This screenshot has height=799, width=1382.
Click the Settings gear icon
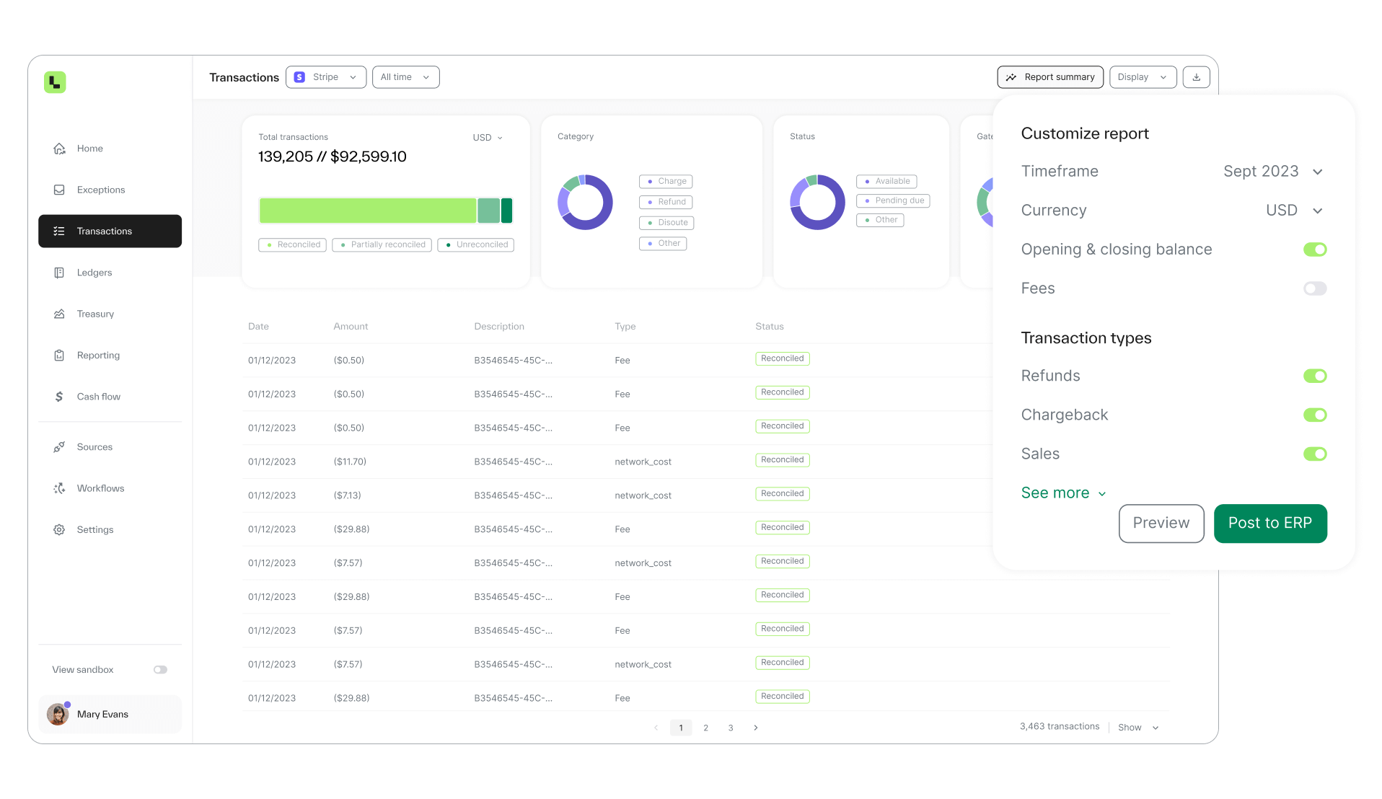click(x=59, y=529)
